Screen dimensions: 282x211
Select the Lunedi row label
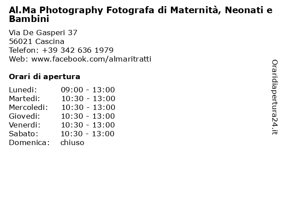(23, 90)
